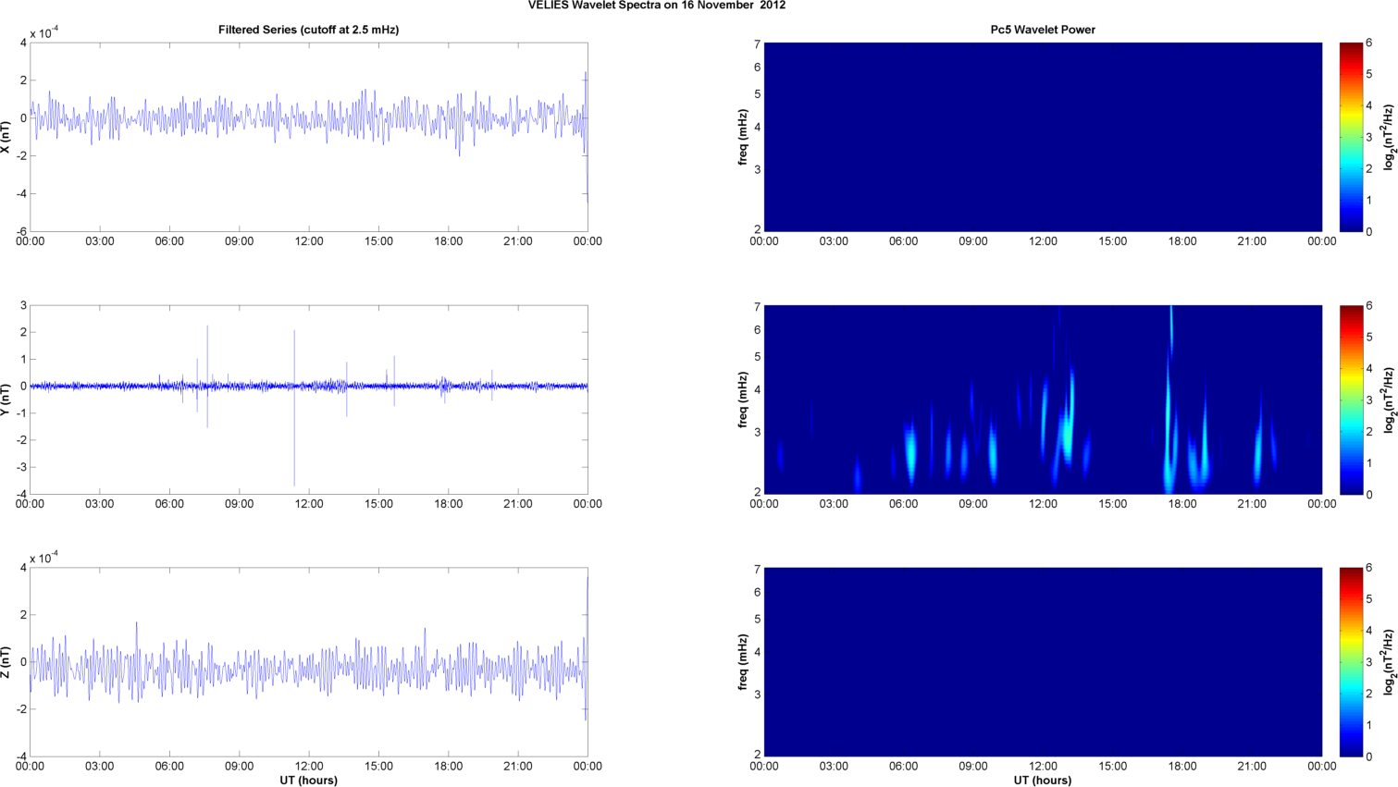Select the "Pc5 Wavelet Power" heading
Image resolution: width=1398 pixels, height=787 pixels.
(x=1043, y=30)
